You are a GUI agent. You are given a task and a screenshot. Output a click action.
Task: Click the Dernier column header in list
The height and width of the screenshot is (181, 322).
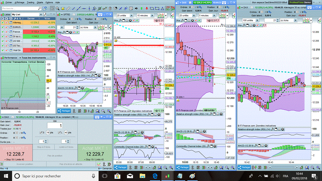[31, 18]
